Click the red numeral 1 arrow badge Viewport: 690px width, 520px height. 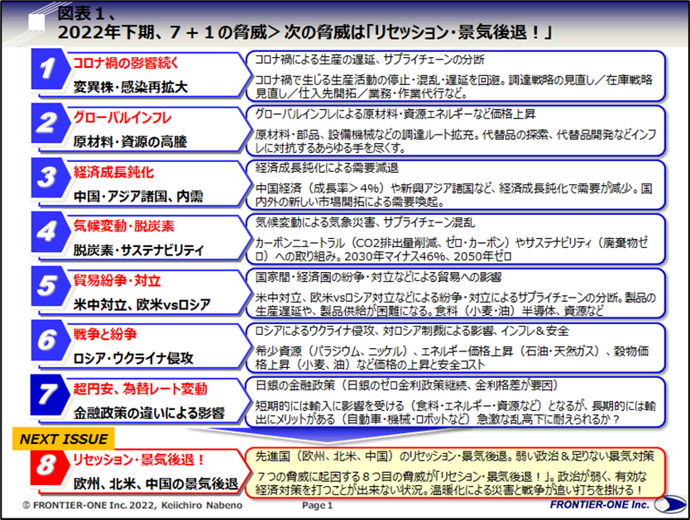click(x=48, y=65)
